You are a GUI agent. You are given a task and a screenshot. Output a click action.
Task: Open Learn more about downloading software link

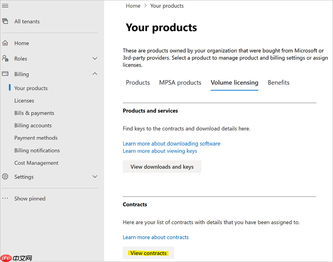click(x=171, y=144)
